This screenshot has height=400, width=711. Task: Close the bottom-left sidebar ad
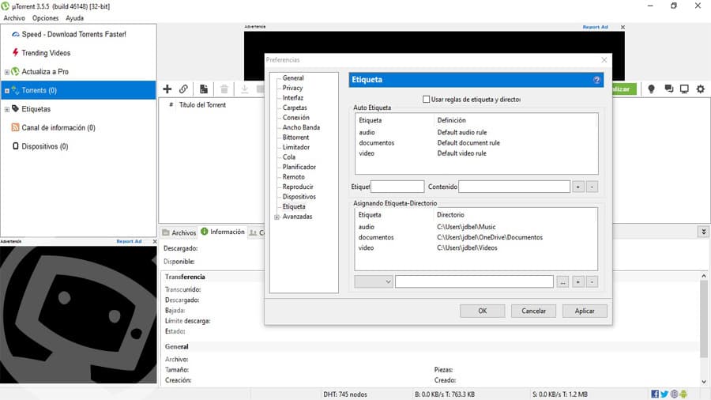(155, 241)
